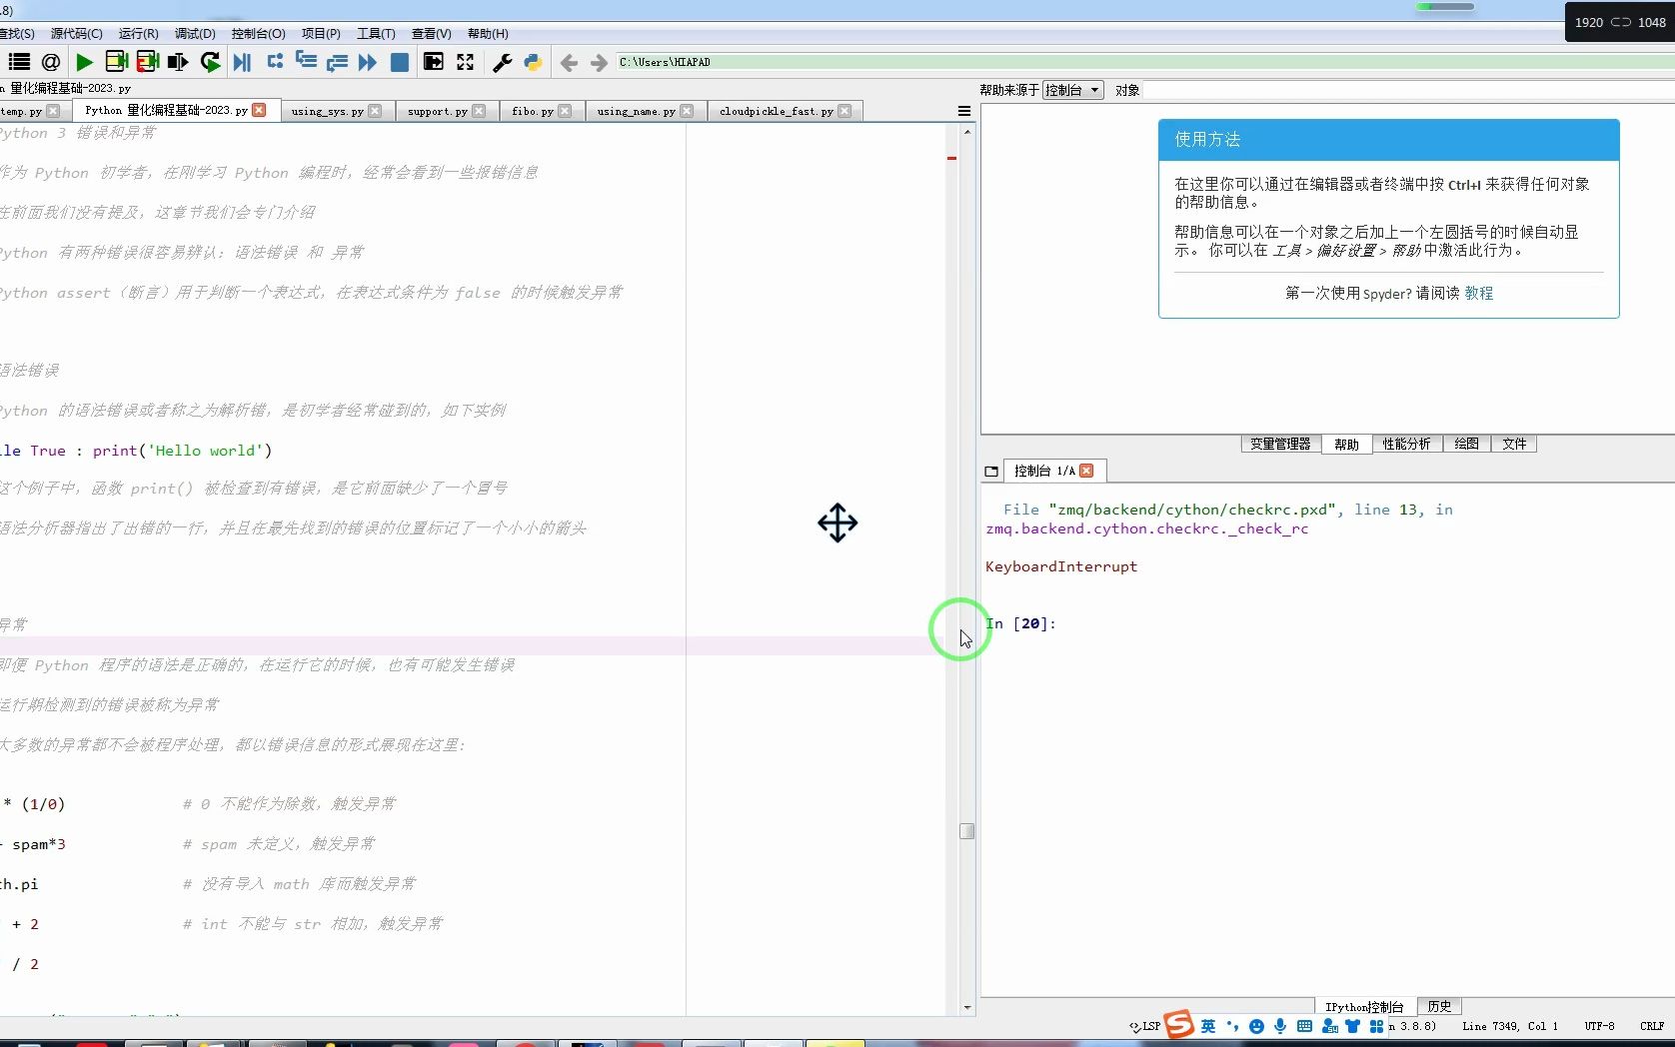This screenshot has width=1675, height=1047.
Task: Open 源代码(C) menu
Action: [x=76, y=33]
